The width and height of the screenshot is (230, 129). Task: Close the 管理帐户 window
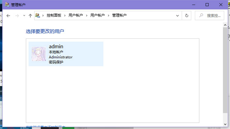[x=221, y=5]
